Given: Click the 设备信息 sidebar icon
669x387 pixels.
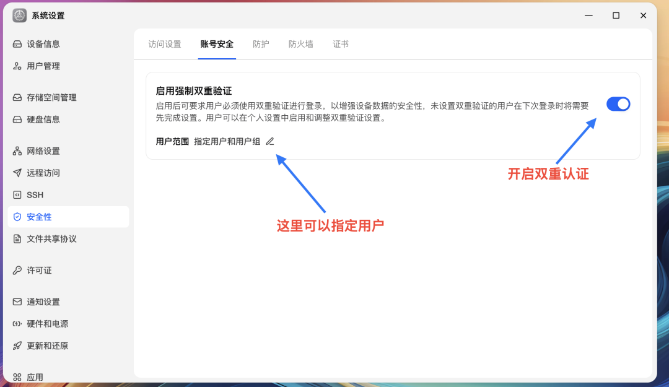Looking at the screenshot, I should [x=17, y=44].
